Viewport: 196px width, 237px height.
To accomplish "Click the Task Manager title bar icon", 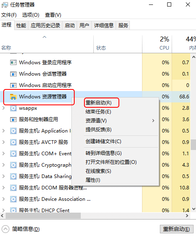I will [x=5, y=5].
